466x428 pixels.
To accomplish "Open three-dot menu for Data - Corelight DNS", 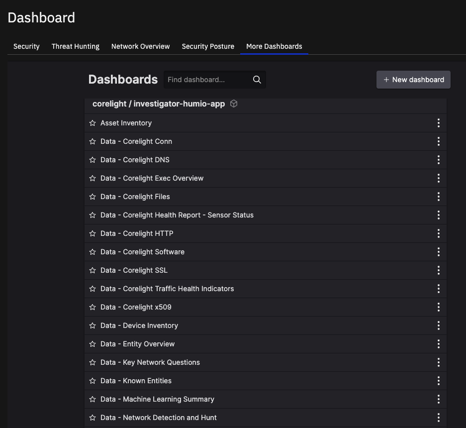I will 438,160.
